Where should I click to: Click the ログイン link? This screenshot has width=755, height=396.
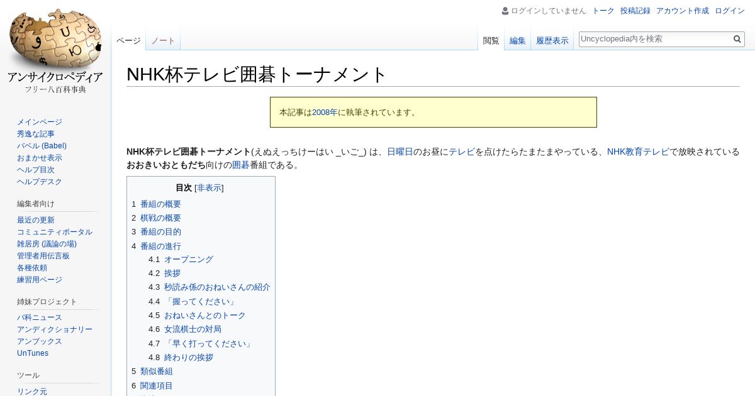point(730,11)
